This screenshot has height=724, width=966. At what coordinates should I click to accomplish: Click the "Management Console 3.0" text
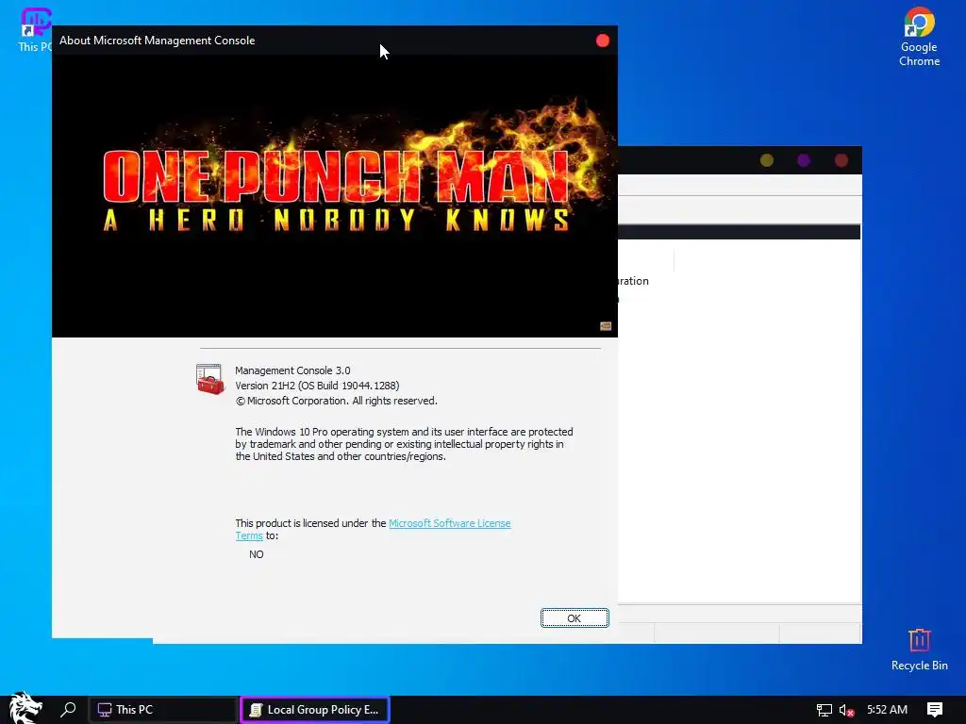[292, 370]
